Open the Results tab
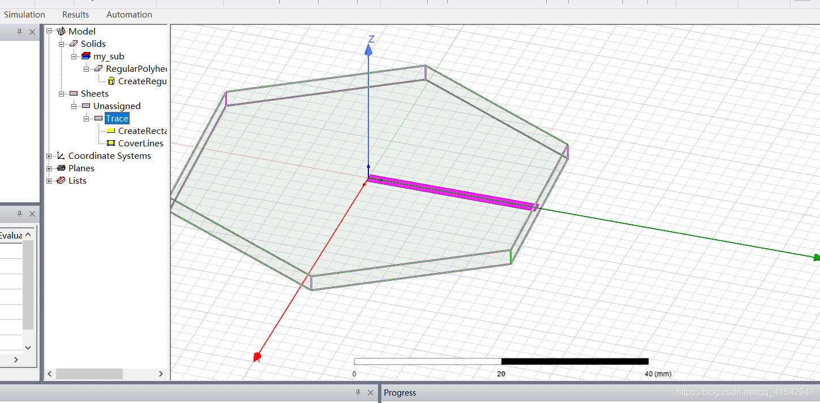Viewport: 820px width, 403px height. point(75,15)
